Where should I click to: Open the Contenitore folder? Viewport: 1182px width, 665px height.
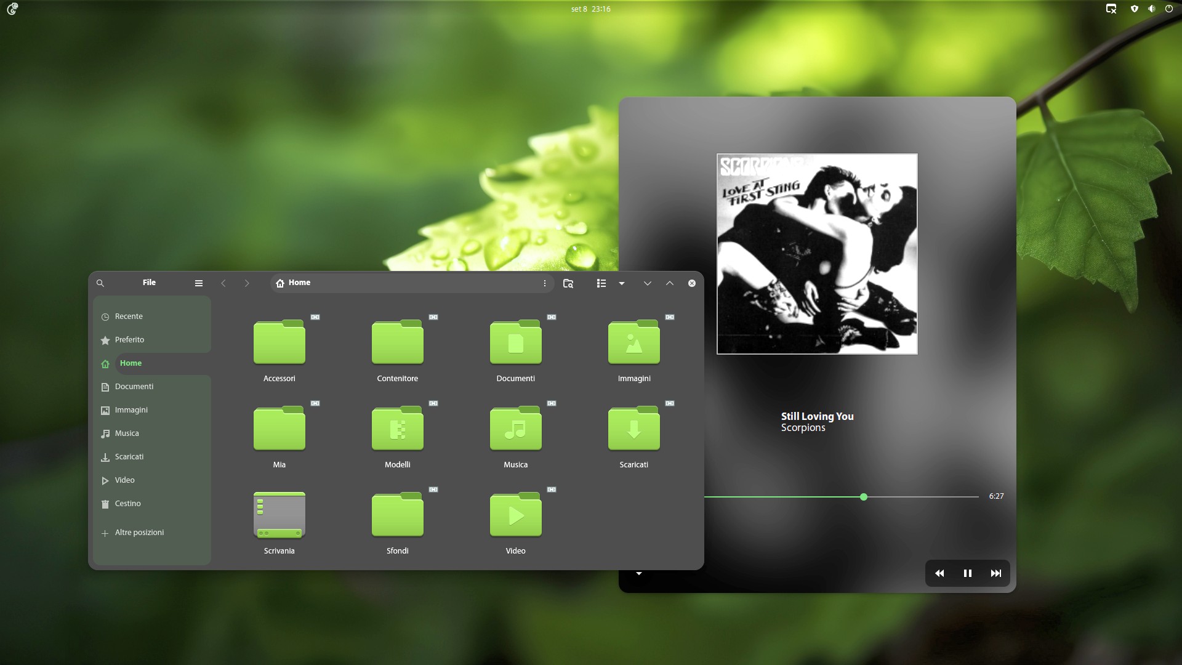coord(398,342)
